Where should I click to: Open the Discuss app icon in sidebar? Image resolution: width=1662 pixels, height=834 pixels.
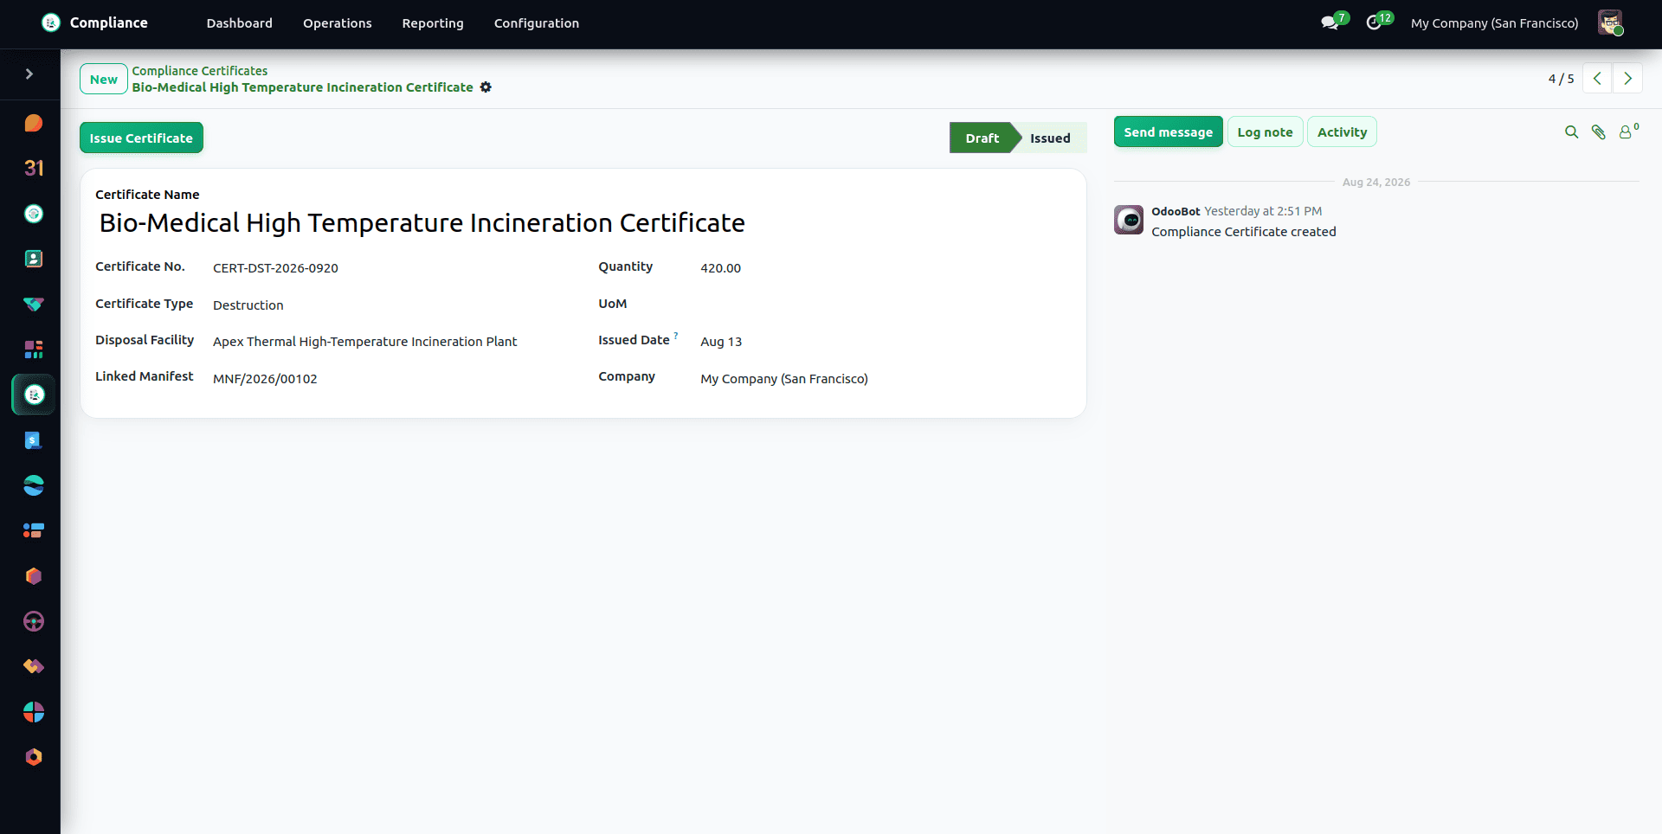34,123
